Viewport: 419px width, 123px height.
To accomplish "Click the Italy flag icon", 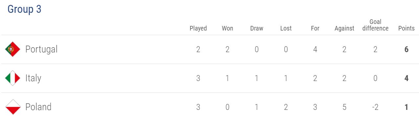I will click(13, 78).
